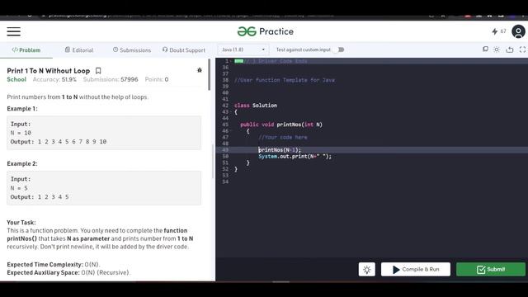Click the Example 2 input box
This screenshot has width=528, height=297.
104,188
